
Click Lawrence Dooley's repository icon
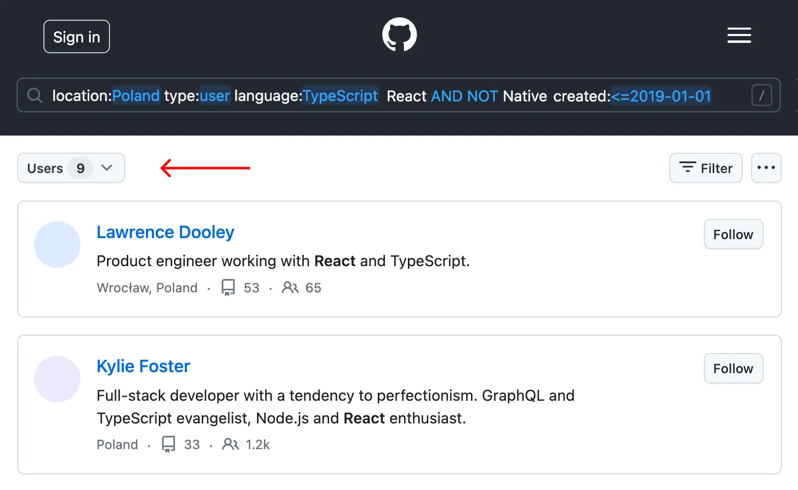tap(228, 287)
